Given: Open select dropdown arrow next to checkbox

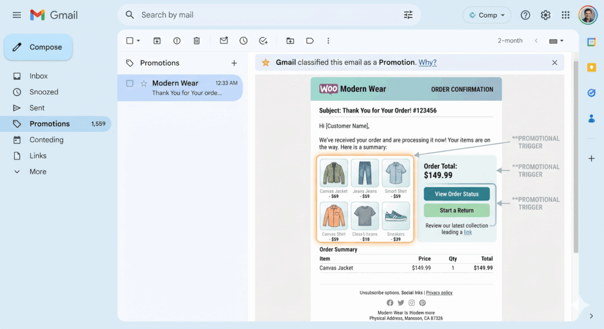Looking at the screenshot, I should 138,41.
